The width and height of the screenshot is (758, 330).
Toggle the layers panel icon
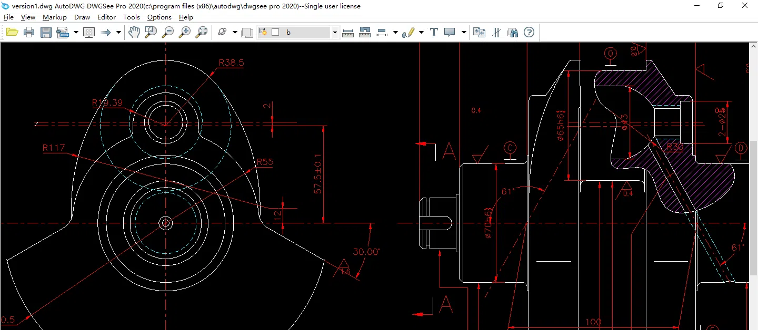pyautogui.click(x=495, y=32)
